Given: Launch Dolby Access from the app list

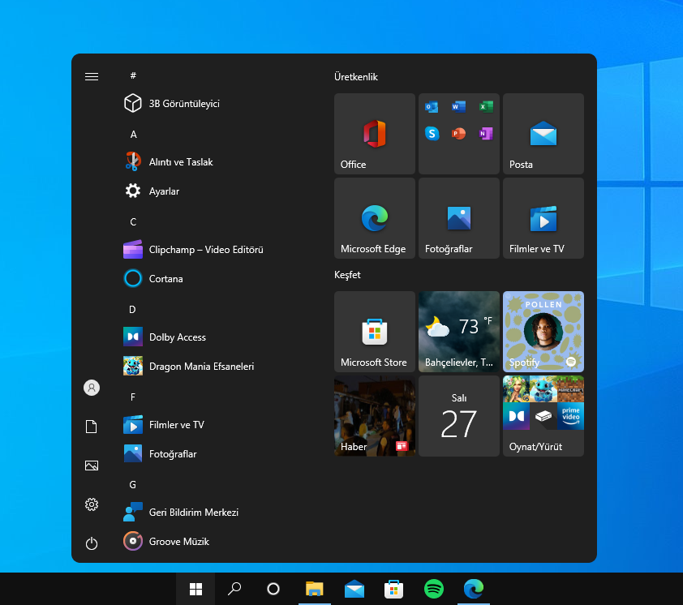Looking at the screenshot, I should (177, 337).
